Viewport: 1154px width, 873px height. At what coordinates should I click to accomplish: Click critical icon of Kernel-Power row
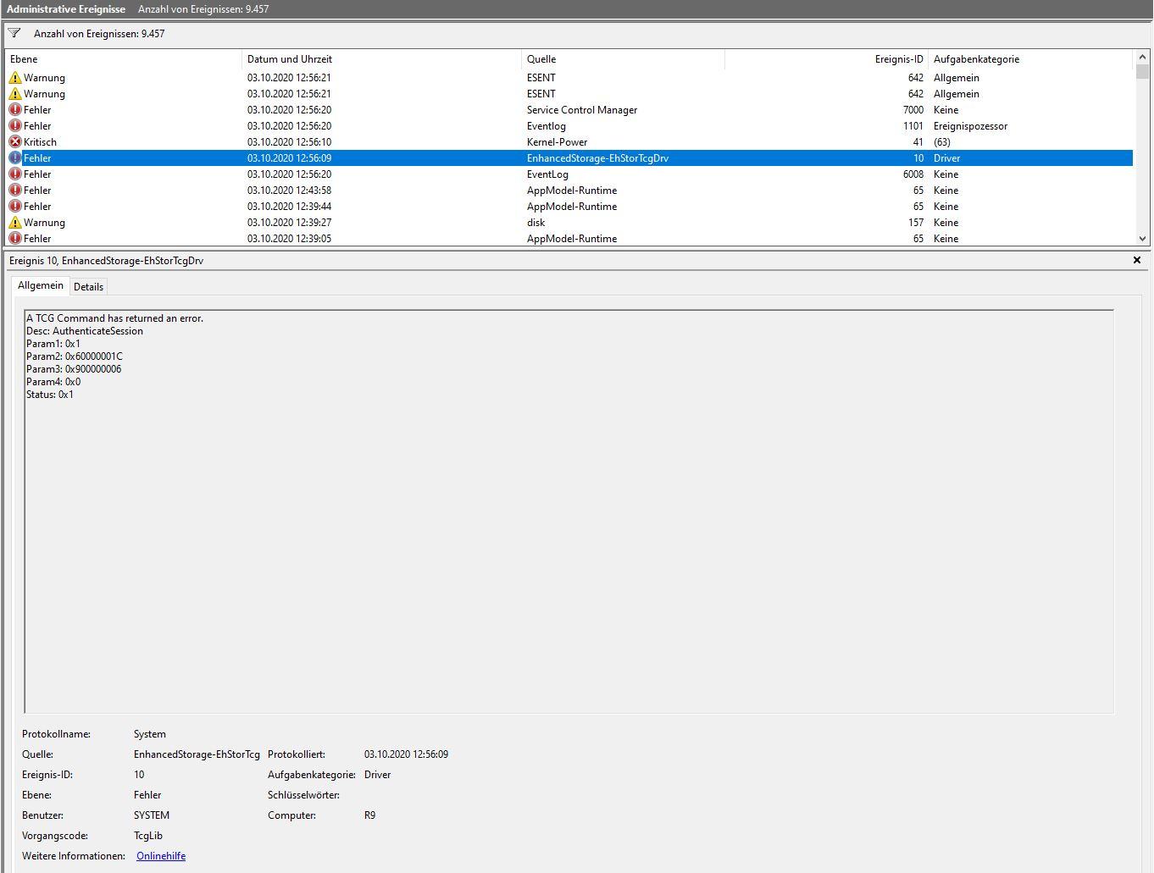point(15,142)
